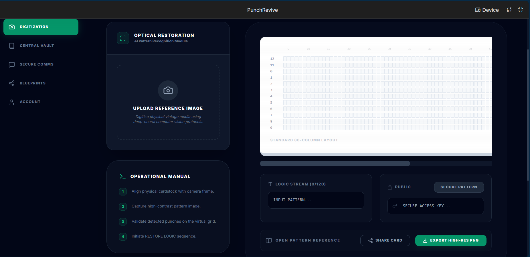The image size is (530, 257).
Task: Click the key icon in access field
Action: [x=395, y=206]
